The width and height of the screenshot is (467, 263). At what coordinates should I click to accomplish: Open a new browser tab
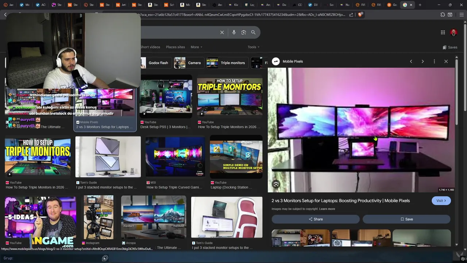pos(420,5)
